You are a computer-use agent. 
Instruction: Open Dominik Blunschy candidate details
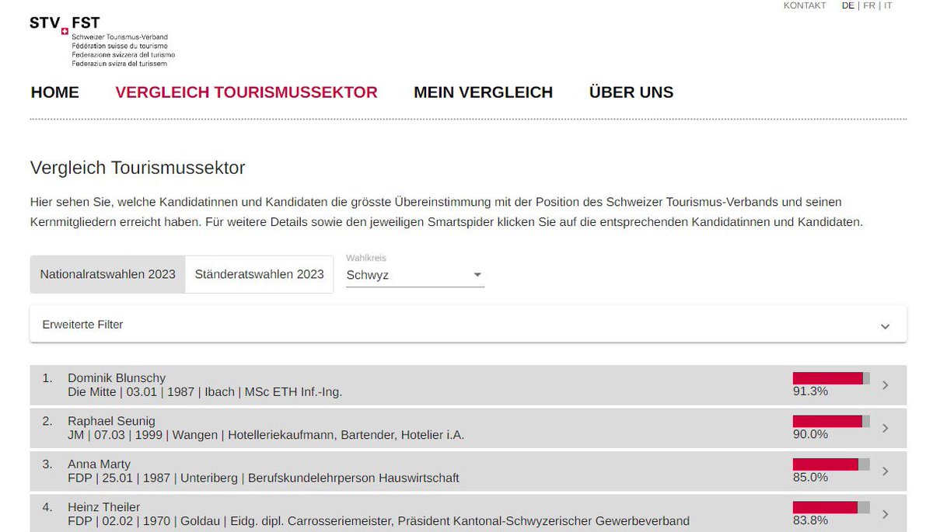pyautogui.click(x=468, y=385)
